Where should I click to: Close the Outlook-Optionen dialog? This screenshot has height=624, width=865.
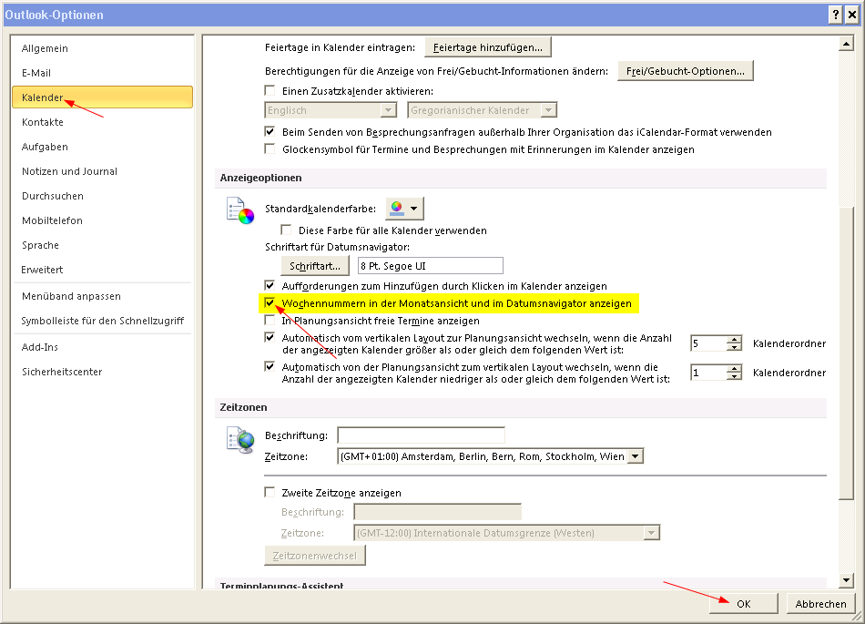coord(852,15)
